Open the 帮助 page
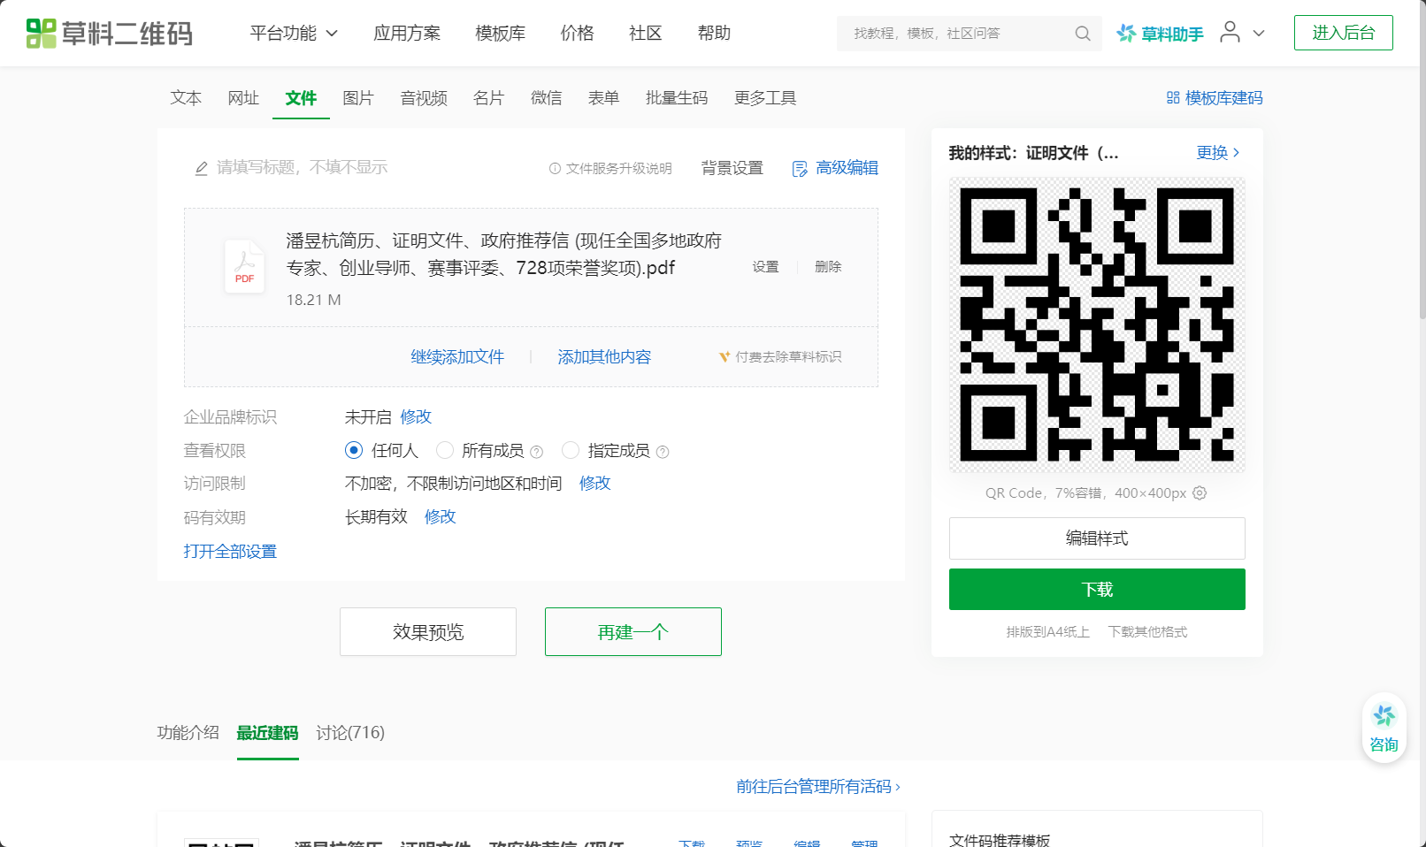This screenshot has height=847, width=1426. 714,34
